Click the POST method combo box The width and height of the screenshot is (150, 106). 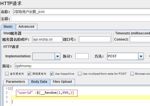123,56
